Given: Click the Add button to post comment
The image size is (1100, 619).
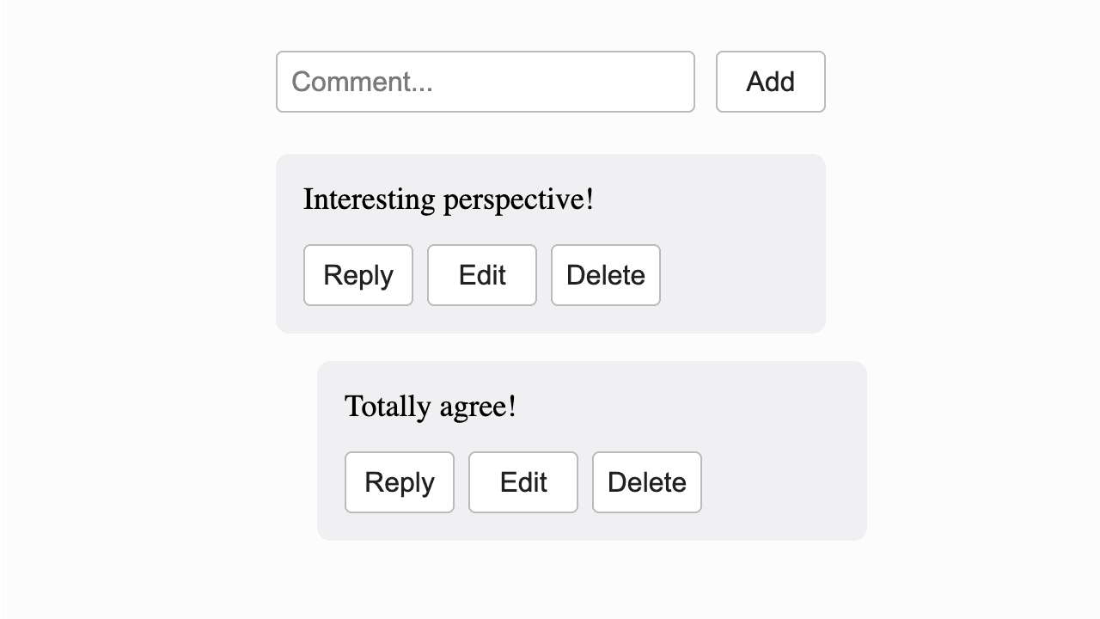Looking at the screenshot, I should pyautogui.click(x=769, y=83).
